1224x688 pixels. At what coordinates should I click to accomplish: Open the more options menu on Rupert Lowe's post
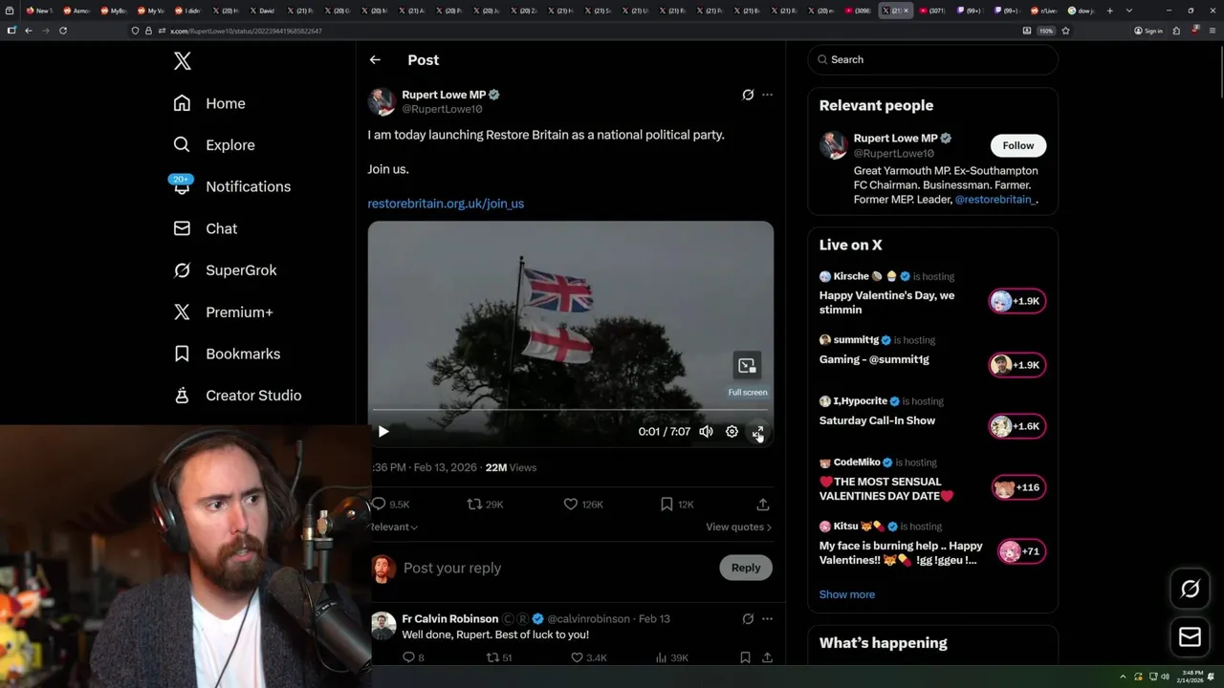pyautogui.click(x=767, y=95)
